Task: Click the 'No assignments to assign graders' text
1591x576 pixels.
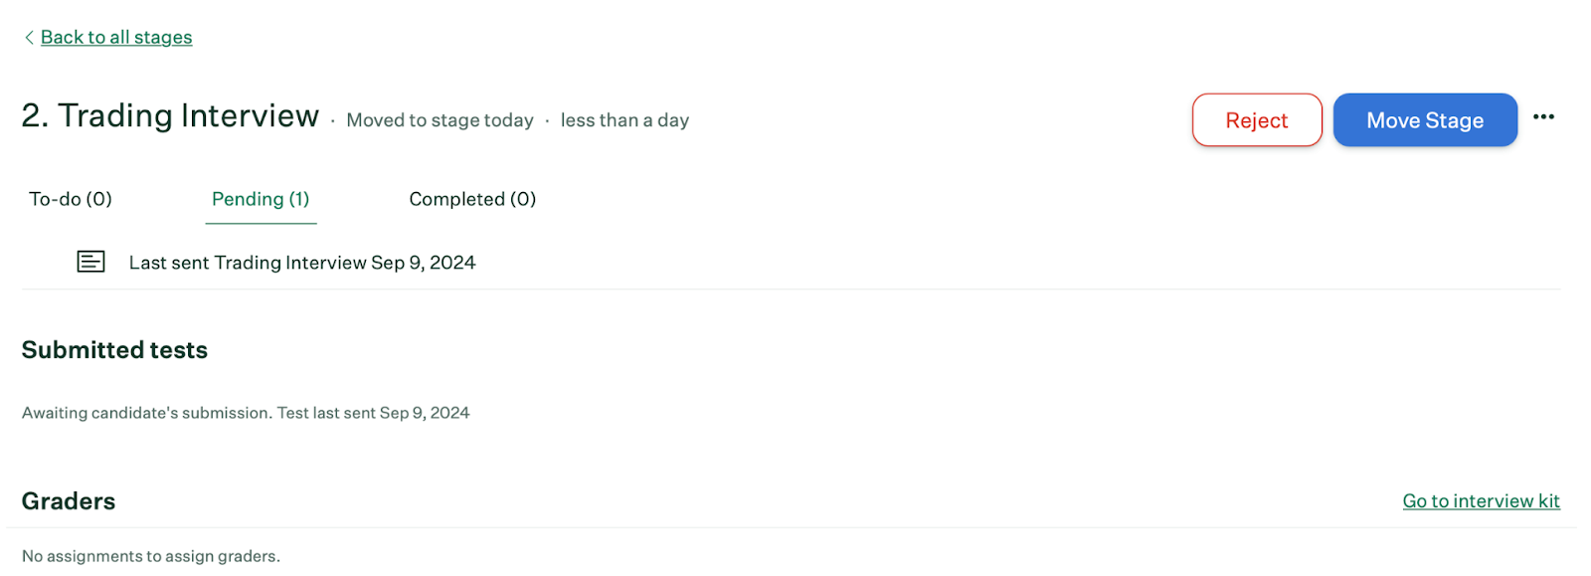Action: 151,556
